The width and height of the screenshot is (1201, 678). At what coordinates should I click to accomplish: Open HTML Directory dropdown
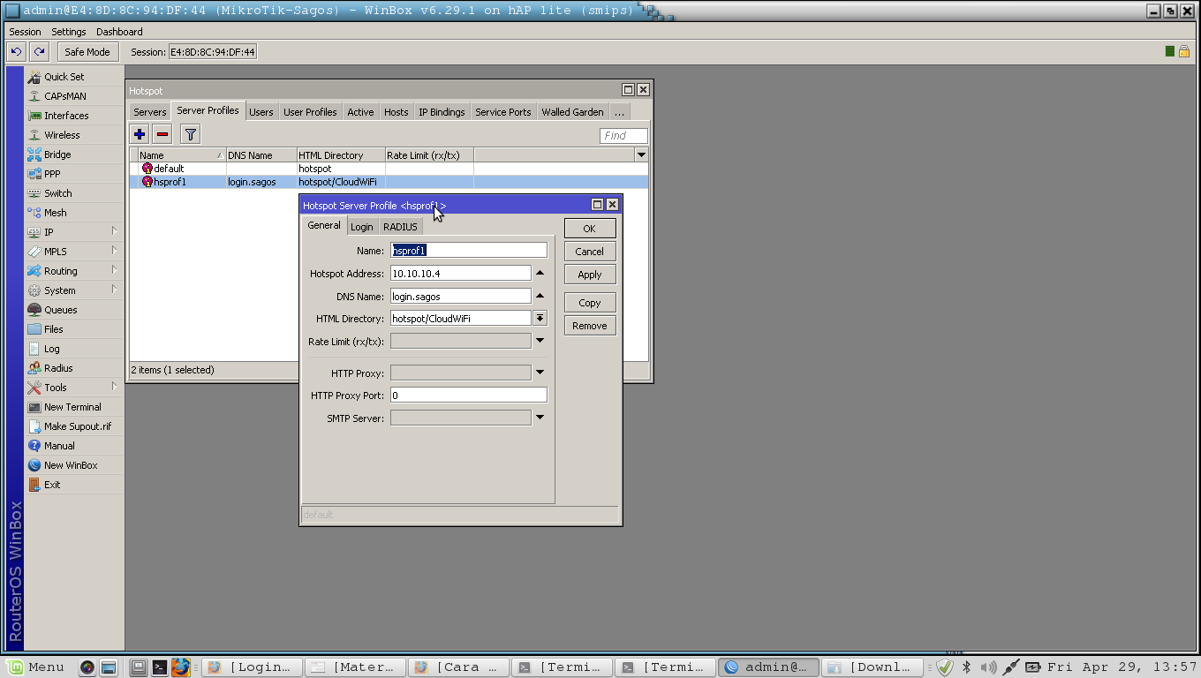tap(540, 319)
